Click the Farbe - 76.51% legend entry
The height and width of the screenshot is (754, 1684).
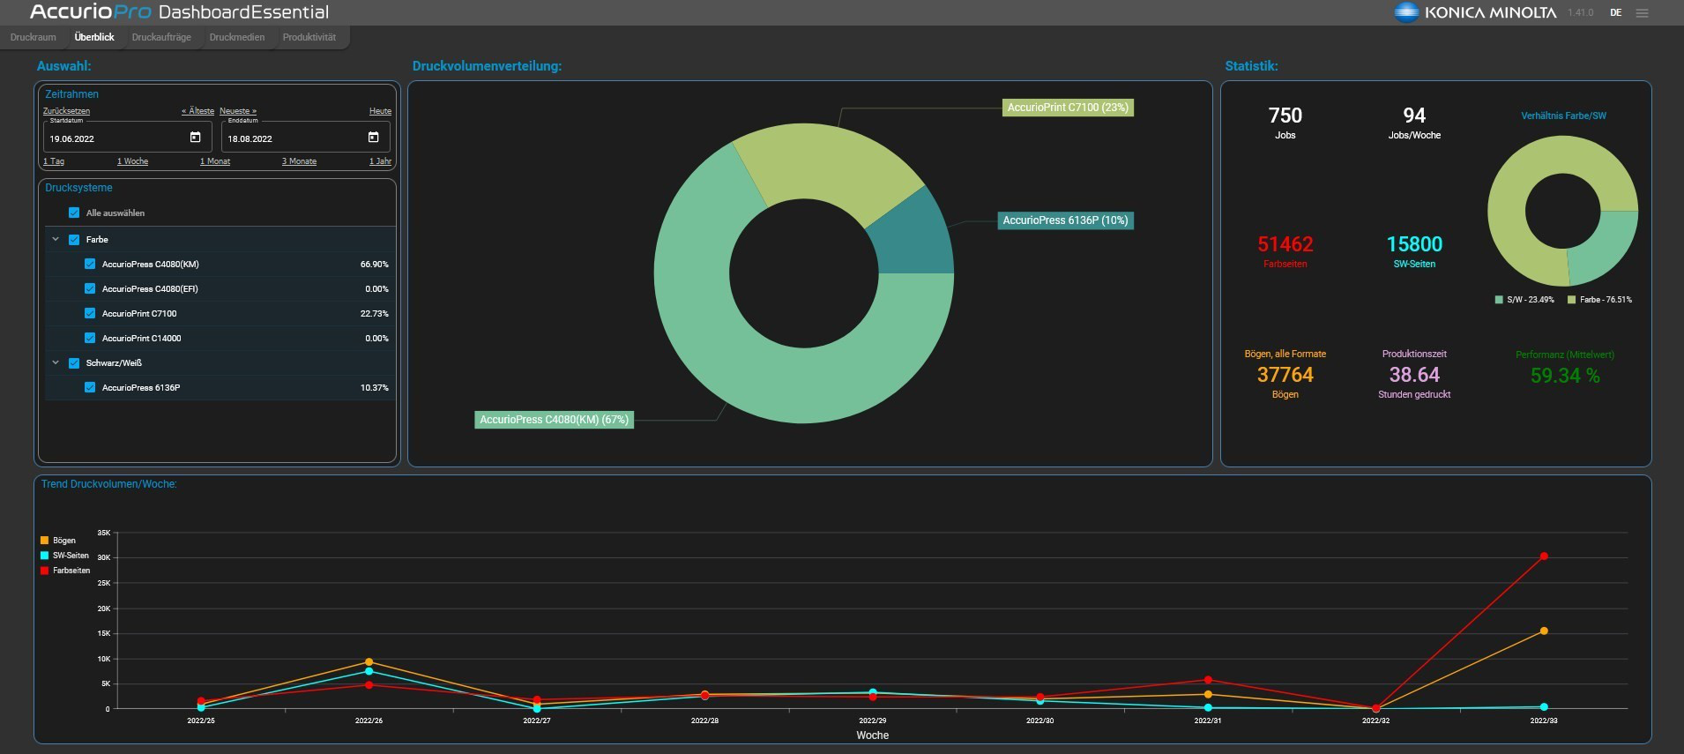(x=1599, y=300)
